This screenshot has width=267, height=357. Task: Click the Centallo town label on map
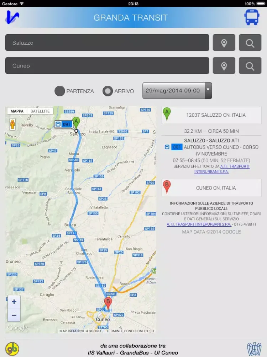124,236
